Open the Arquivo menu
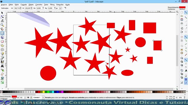 pos(4,5)
